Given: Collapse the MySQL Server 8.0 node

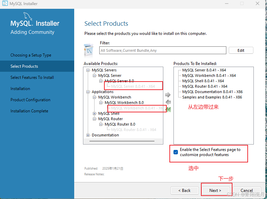Looking at the screenshot, I should 101,81.
